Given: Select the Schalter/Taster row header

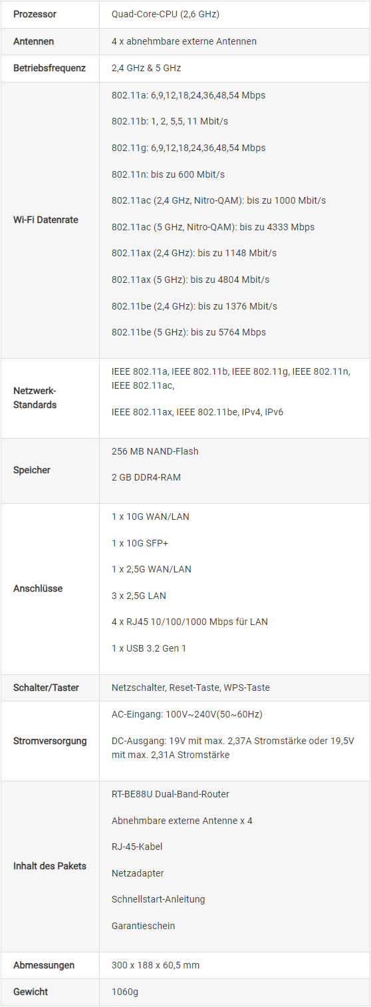Looking at the screenshot, I should 46,688.
